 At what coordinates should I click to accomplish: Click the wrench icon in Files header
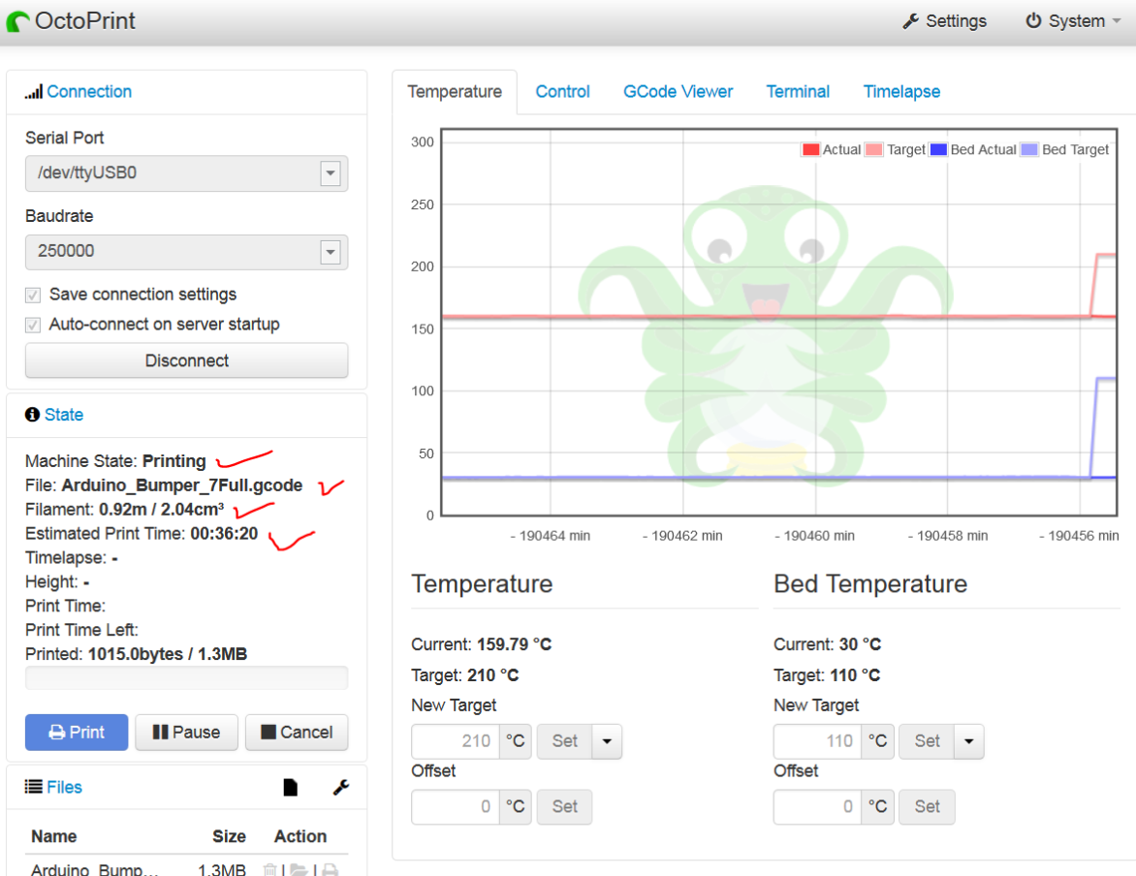(x=341, y=788)
